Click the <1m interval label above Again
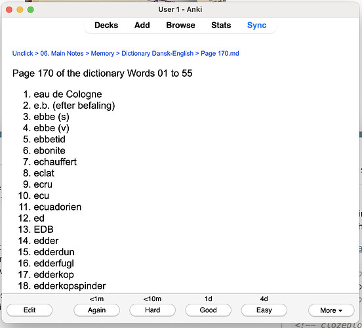 pos(97,299)
